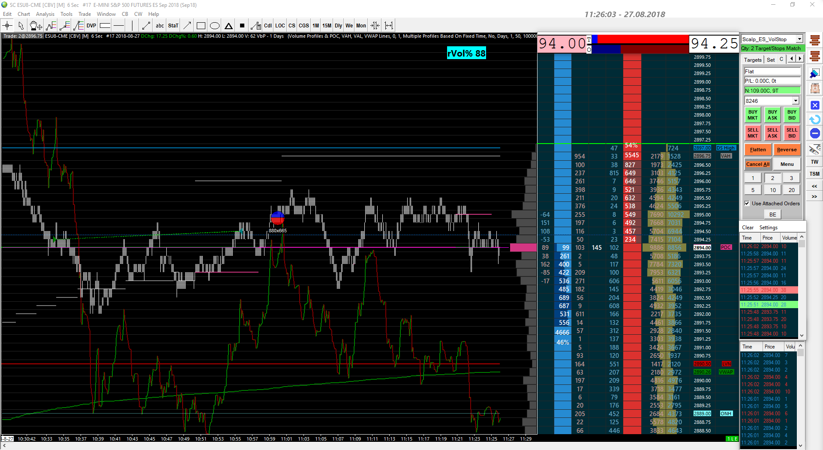This screenshot has height=450, width=823.
Task: Click the expand bar spacing icon
Action: [389, 26]
